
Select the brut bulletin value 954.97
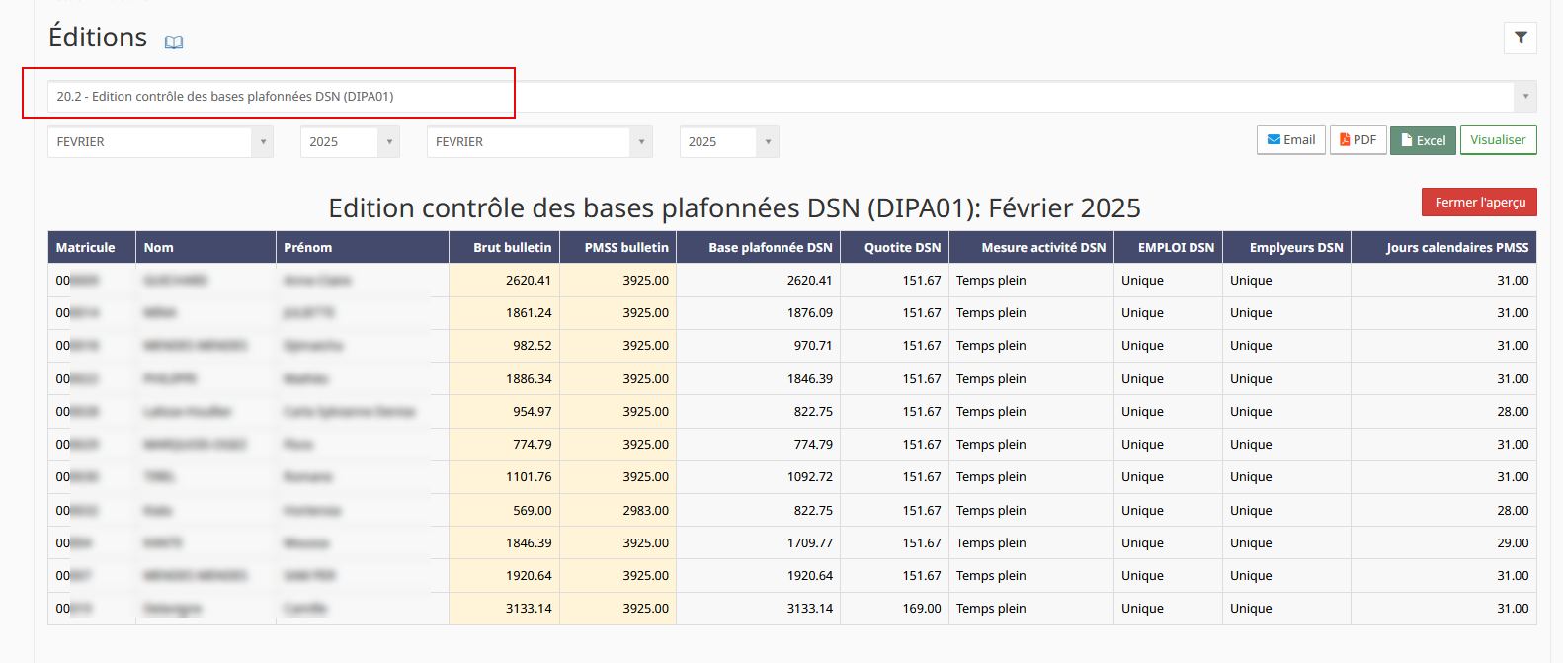tap(532, 412)
